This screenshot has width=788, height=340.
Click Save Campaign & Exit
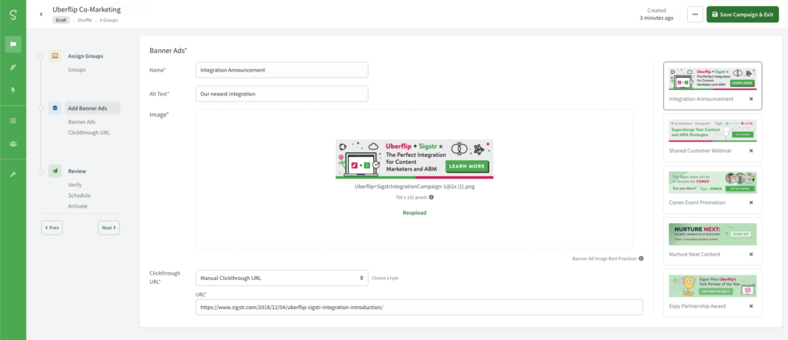tap(743, 15)
